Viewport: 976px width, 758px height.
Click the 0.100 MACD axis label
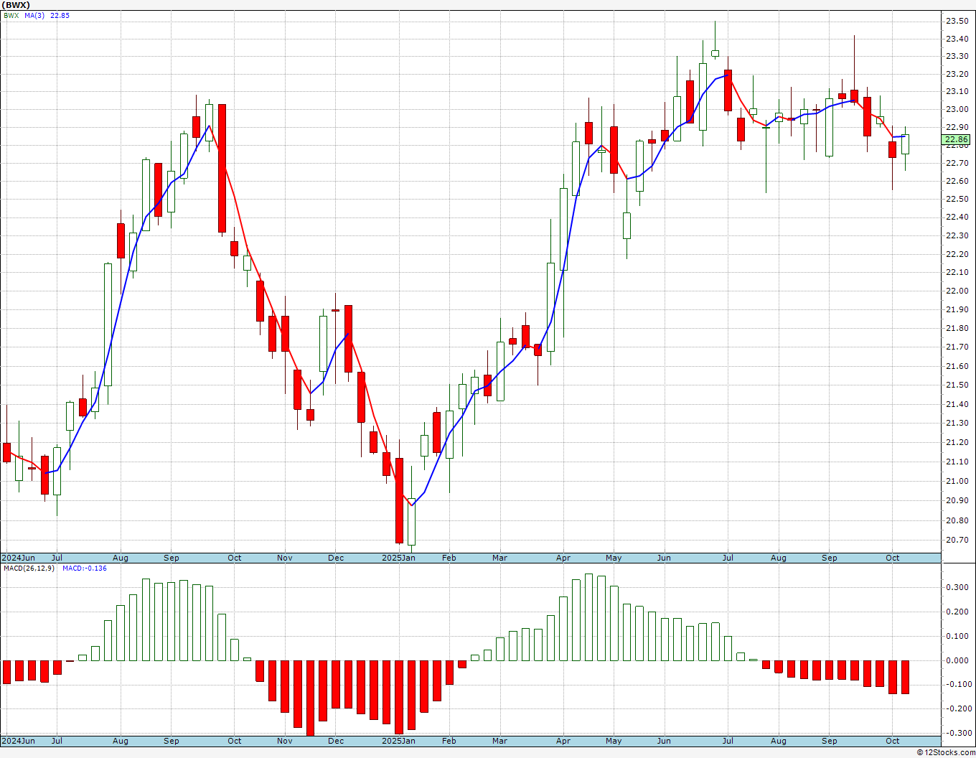(x=958, y=636)
